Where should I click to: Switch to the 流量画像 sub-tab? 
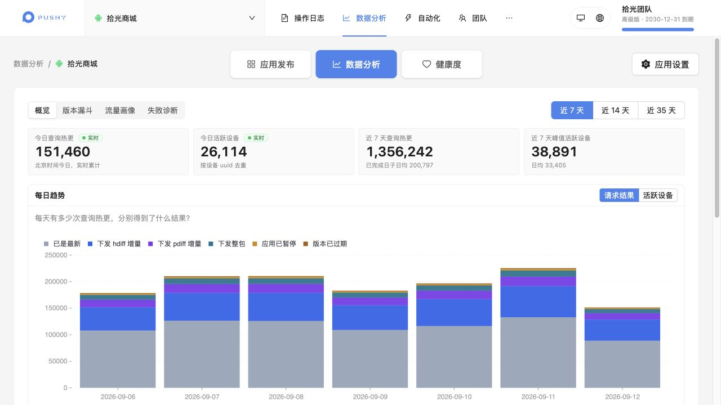[x=120, y=110]
